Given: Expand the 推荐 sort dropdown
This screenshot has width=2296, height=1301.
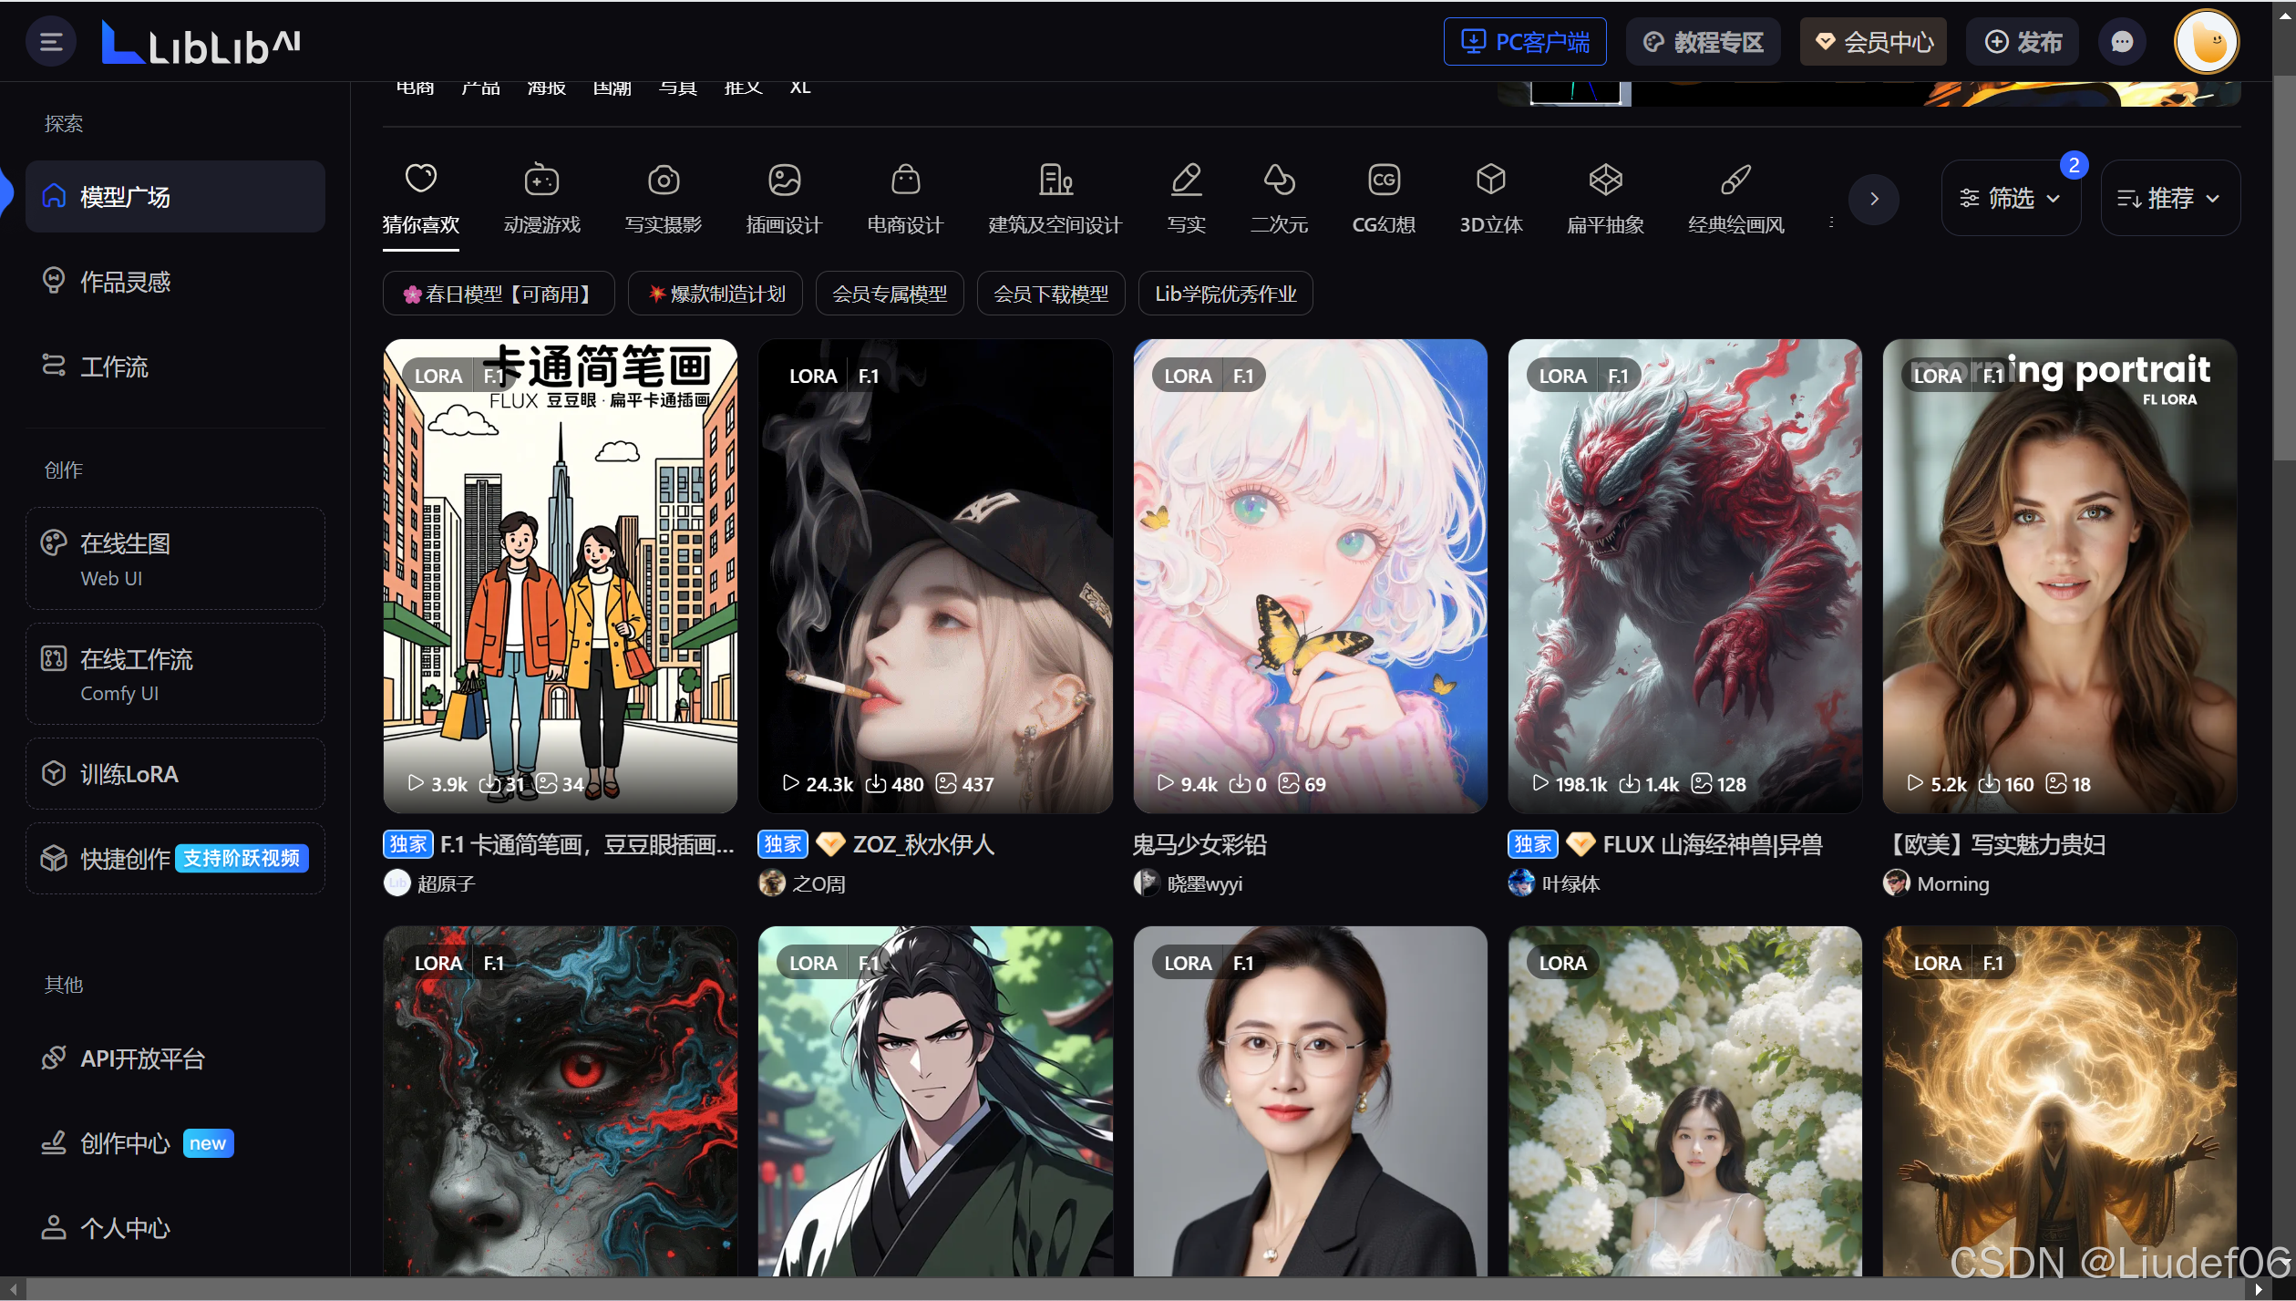Looking at the screenshot, I should tap(2168, 198).
